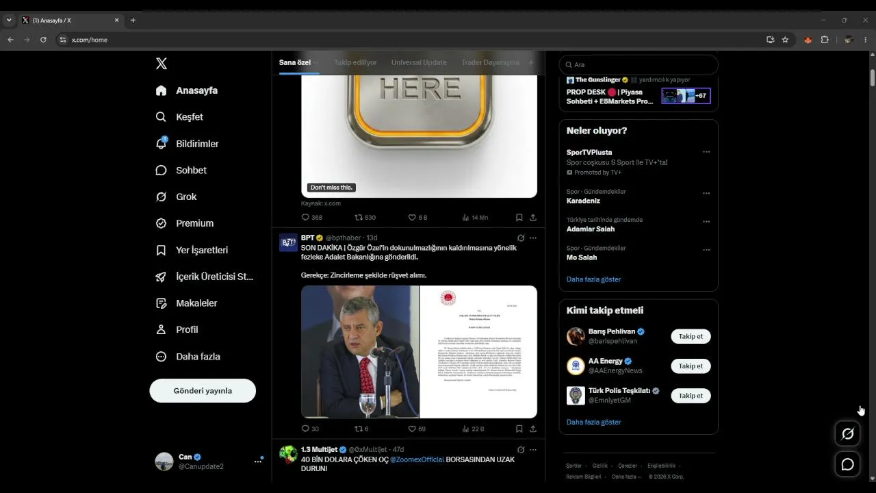This screenshot has height=493, width=876.
Task: Open Sohbet in the sidebar
Action: (x=181, y=170)
